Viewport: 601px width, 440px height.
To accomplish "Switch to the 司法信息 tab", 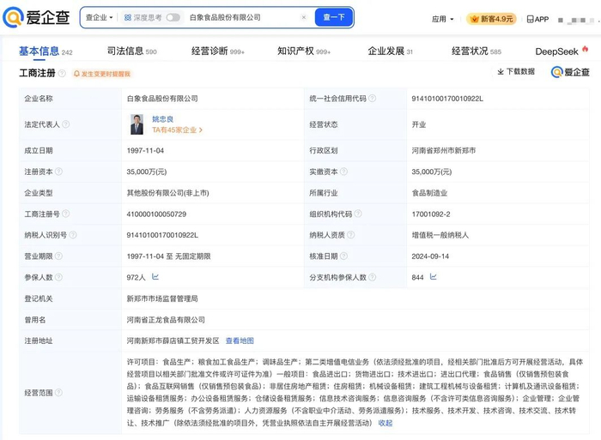I will [131, 51].
